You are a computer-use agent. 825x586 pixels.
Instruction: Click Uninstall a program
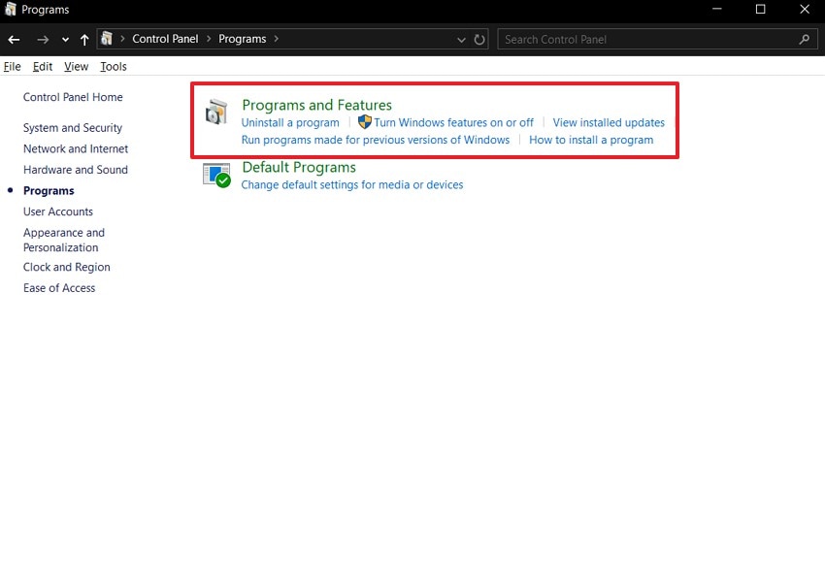[290, 122]
